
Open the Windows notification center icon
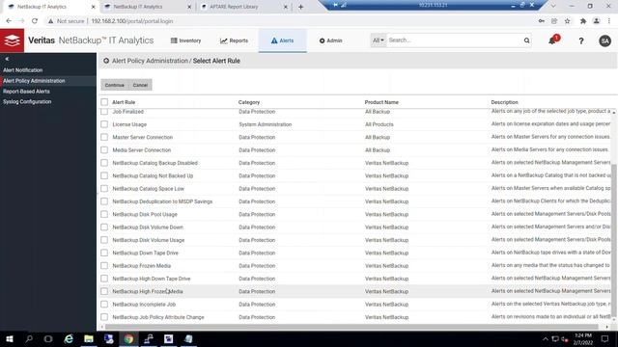click(604, 338)
